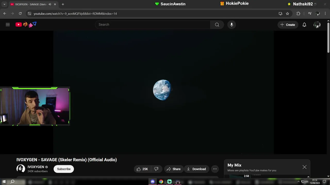Screen dimensions: 330x185
Task: Mute the tab via speaker icon
Action: click(x=50, y=4)
